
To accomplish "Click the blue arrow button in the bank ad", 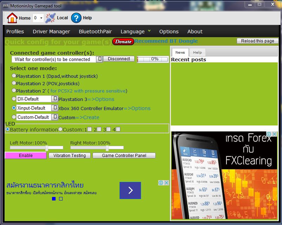I will (130, 190).
